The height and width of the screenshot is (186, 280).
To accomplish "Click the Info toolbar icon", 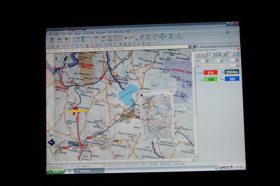I will point(155,37).
